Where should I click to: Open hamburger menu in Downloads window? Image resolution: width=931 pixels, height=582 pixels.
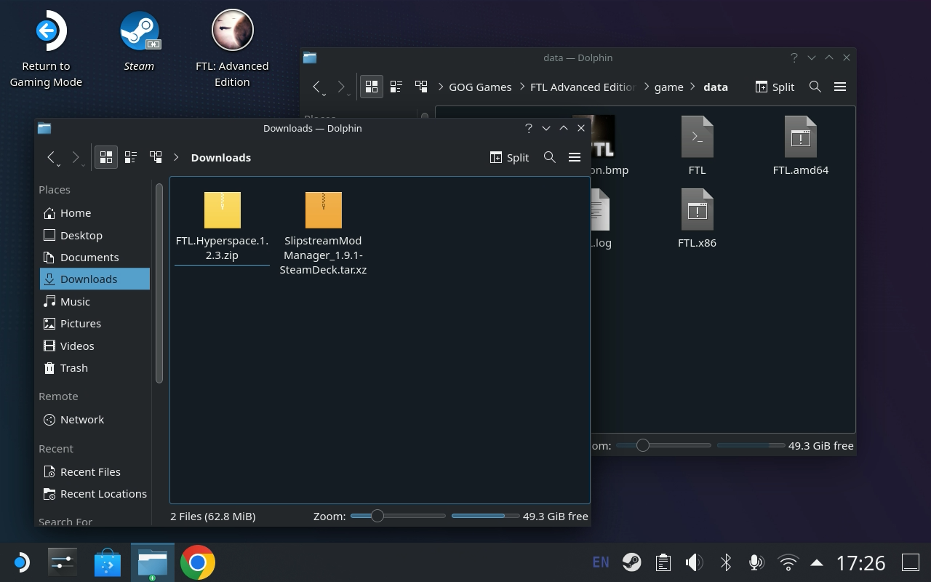(x=575, y=157)
